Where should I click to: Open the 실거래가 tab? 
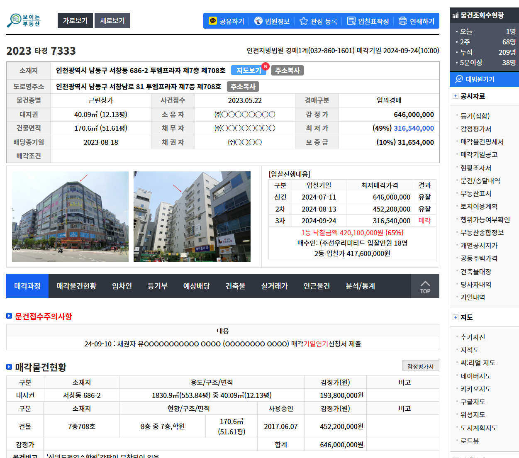click(x=275, y=286)
